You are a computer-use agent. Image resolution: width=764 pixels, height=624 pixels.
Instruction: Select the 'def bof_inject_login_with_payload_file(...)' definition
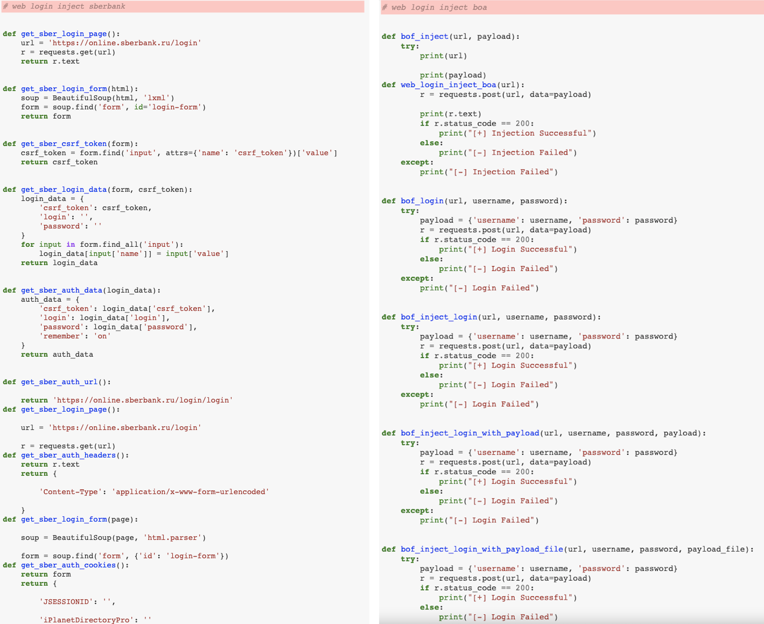[x=568, y=549]
